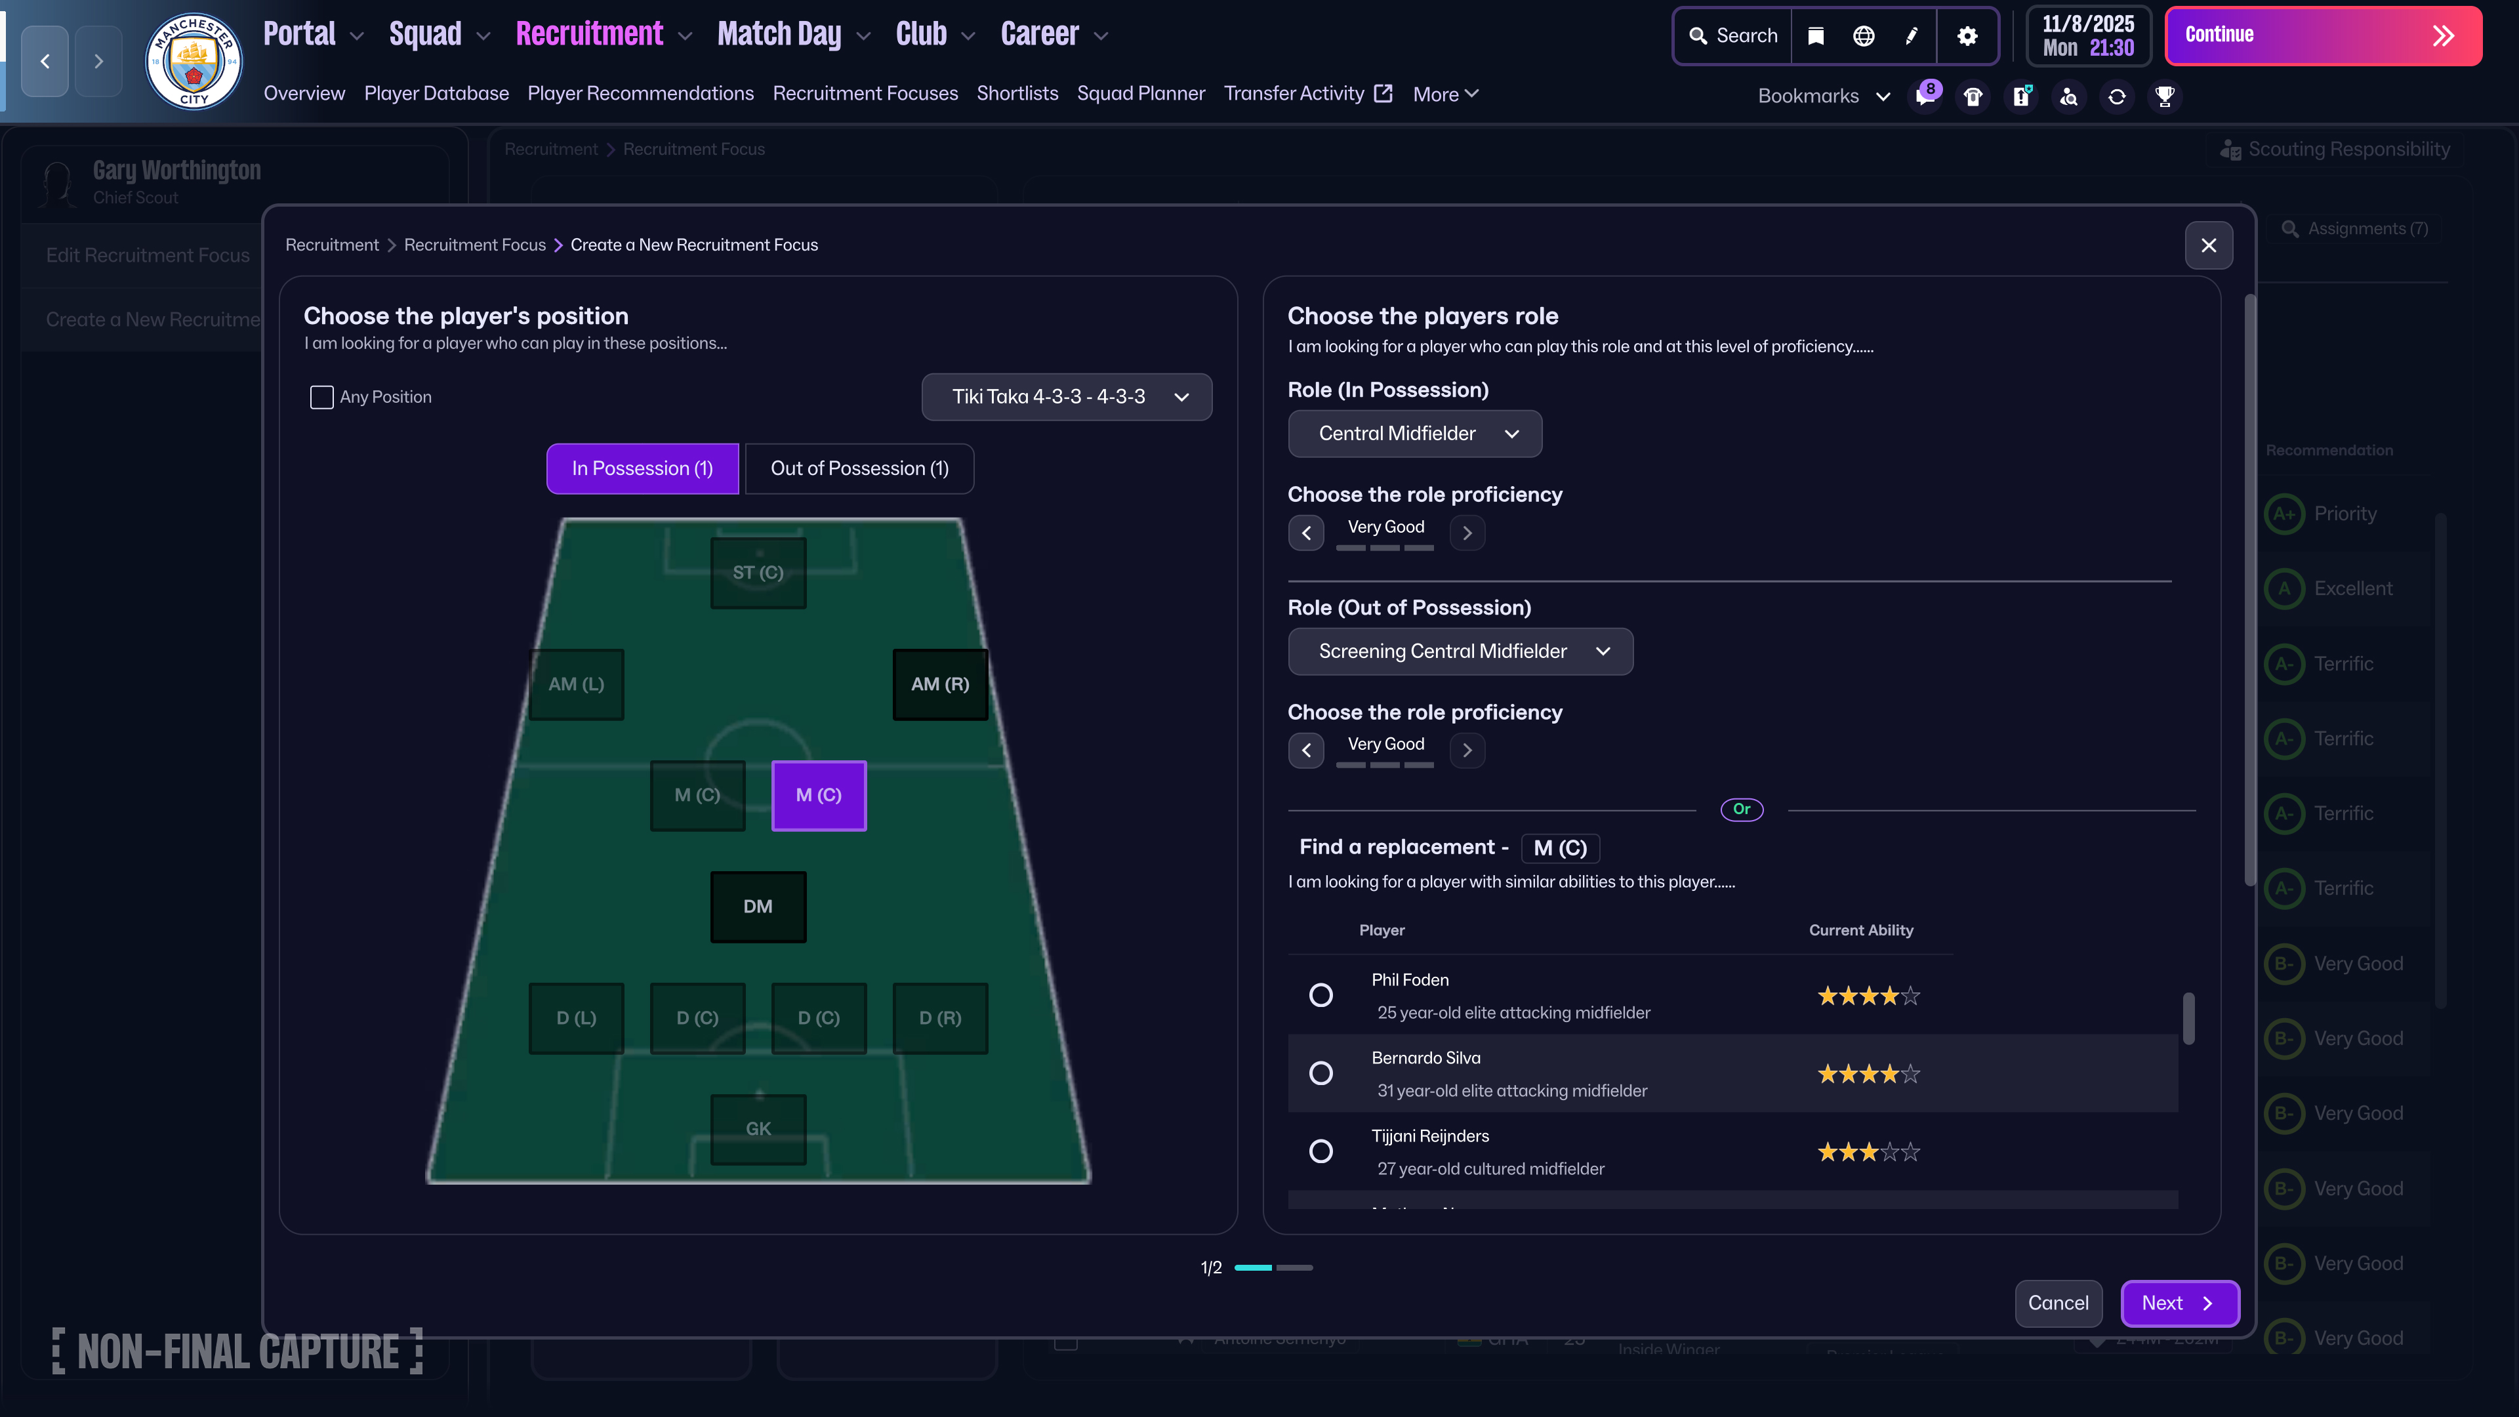This screenshot has width=2519, height=1417.
Task: Open the player search scouting shortcut icon
Action: 2069,96
